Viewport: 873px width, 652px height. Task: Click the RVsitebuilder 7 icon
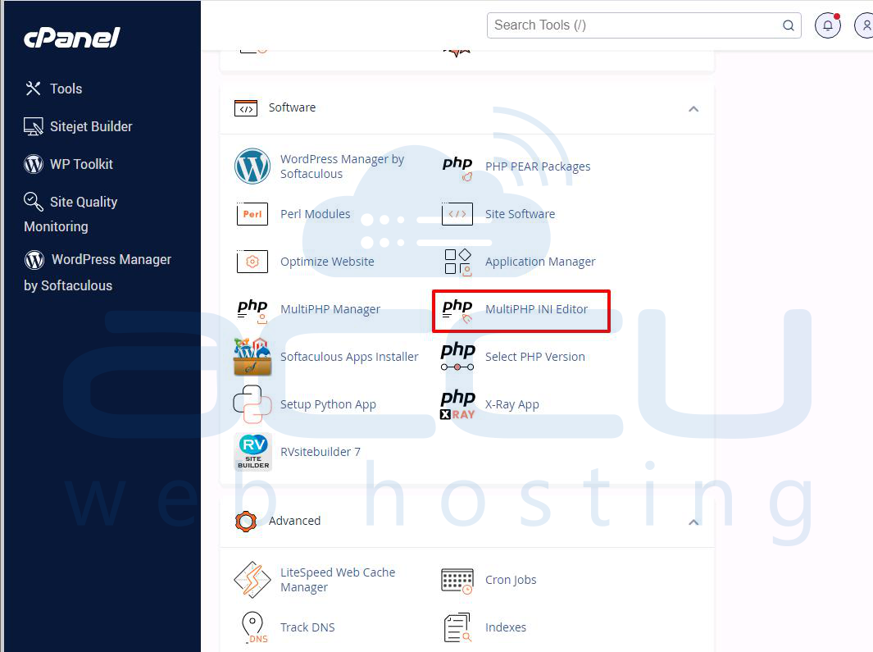point(253,452)
